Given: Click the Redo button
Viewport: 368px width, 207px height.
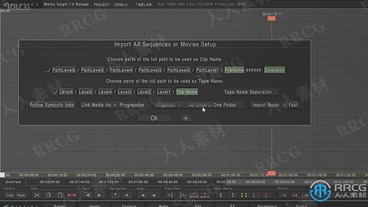Looking at the screenshot, I should pos(21,195).
